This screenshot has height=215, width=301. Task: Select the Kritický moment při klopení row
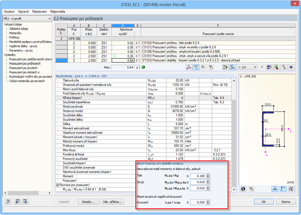[143, 141]
